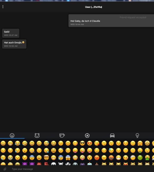The image size is (154, 172).
Task: Click the Type your message field
Action: (x=77, y=169)
